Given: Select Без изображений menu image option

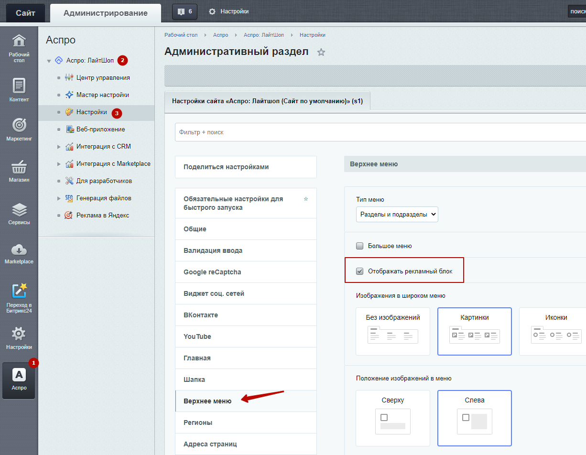Looking at the screenshot, I should 393,331.
